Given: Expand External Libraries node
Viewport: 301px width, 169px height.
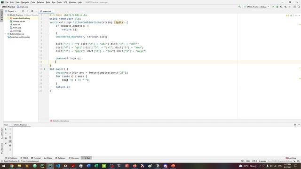Looking at the screenshot, I should (x=6, y=34).
